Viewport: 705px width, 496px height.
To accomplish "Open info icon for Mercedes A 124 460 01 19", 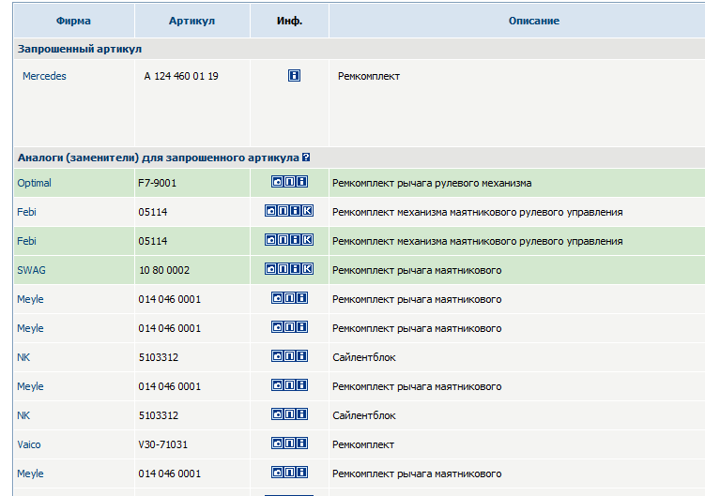I will [294, 75].
